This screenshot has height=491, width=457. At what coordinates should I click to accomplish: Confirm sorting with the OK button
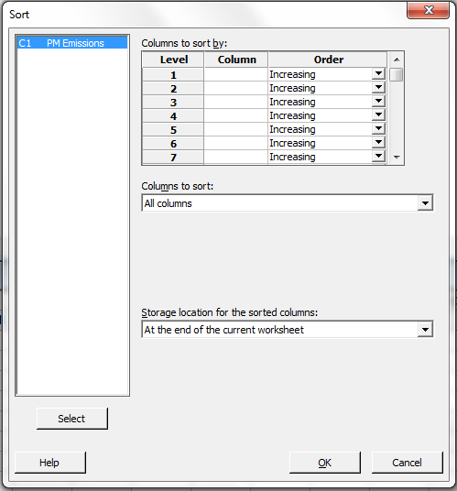tap(325, 463)
